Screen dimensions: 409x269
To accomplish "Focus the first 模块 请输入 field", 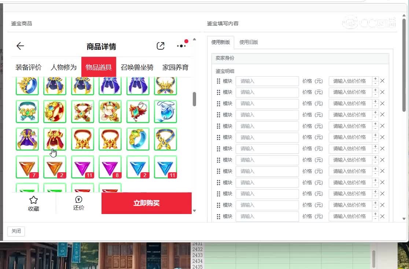I will pyautogui.click(x=267, y=81).
